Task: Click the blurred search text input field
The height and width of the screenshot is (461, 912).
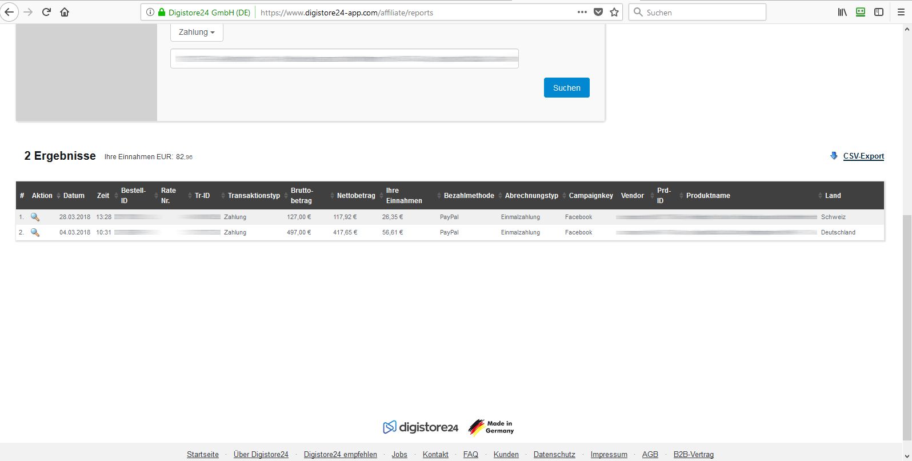Action: pyautogui.click(x=344, y=59)
